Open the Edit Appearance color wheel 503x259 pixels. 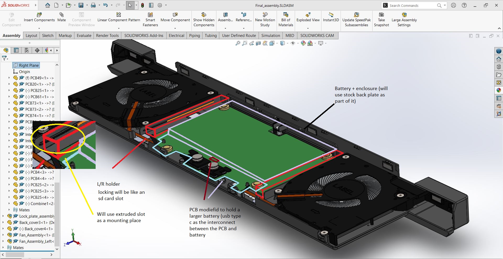[303, 43]
